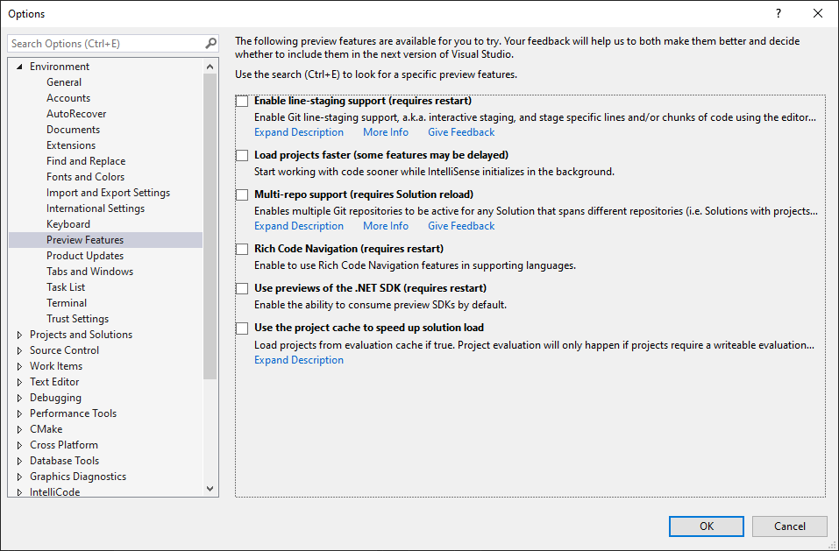This screenshot has height=551, width=839.
Task: Select the Debugging label
Action: tap(55, 399)
